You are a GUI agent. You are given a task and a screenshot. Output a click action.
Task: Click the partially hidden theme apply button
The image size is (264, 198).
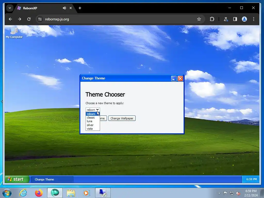click(103, 118)
